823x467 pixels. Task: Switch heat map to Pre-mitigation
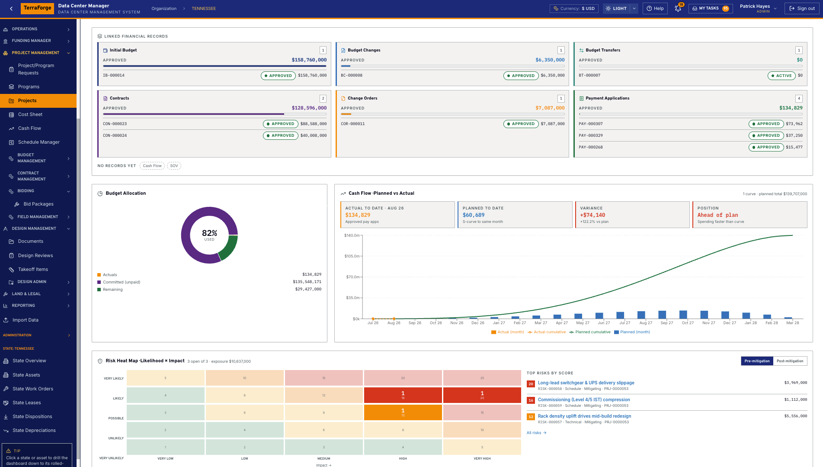(x=757, y=361)
